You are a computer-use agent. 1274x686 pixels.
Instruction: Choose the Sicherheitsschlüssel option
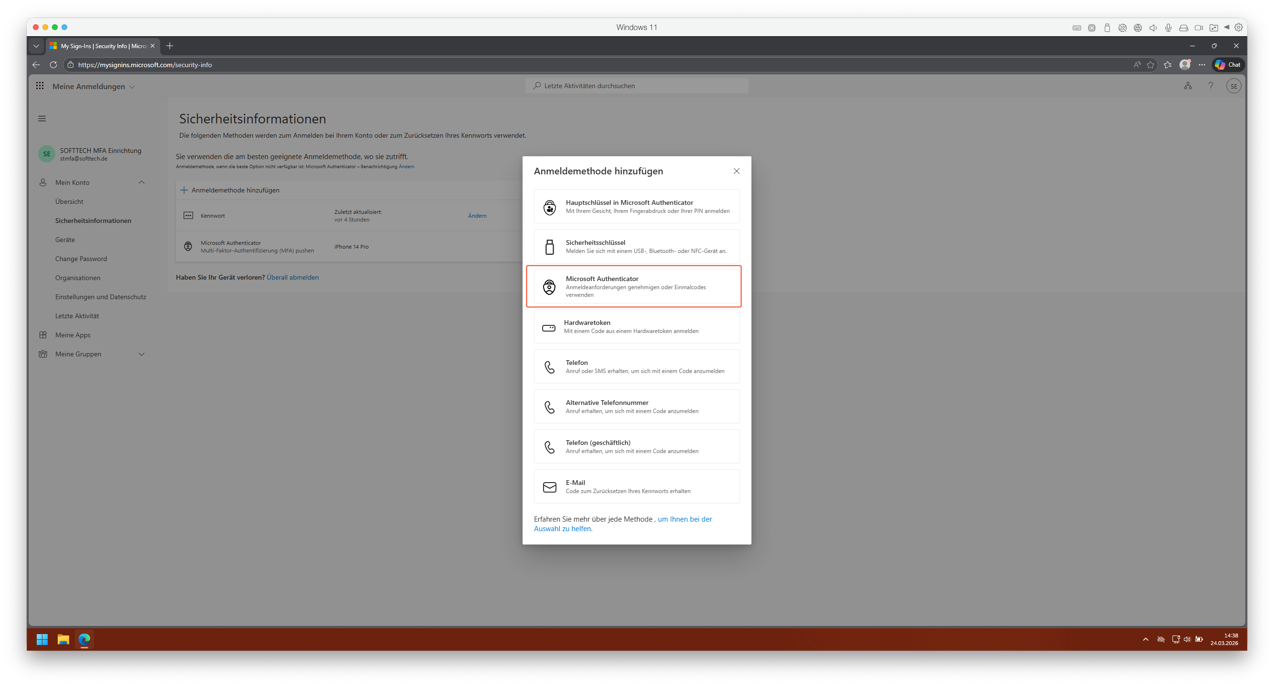click(637, 247)
